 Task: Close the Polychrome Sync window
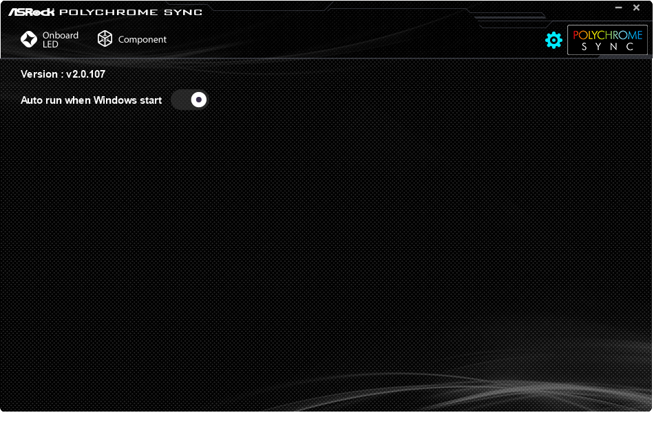[x=636, y=8]
